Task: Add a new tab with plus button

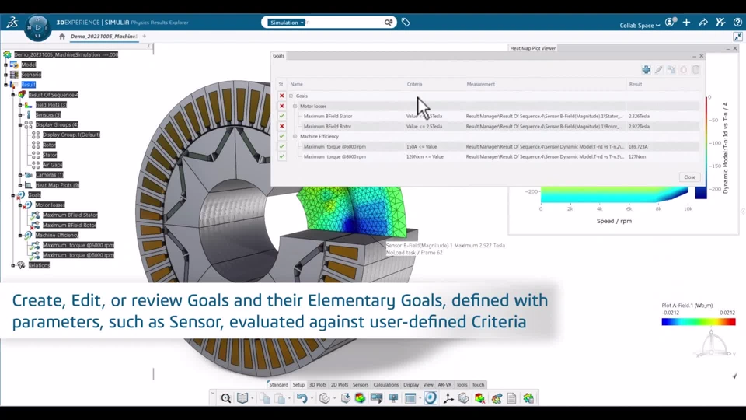Action: (x=145, y=37)
